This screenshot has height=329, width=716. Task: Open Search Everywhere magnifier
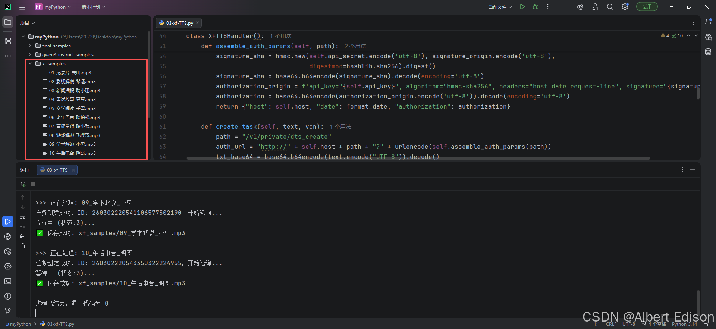tap(610, 7)
